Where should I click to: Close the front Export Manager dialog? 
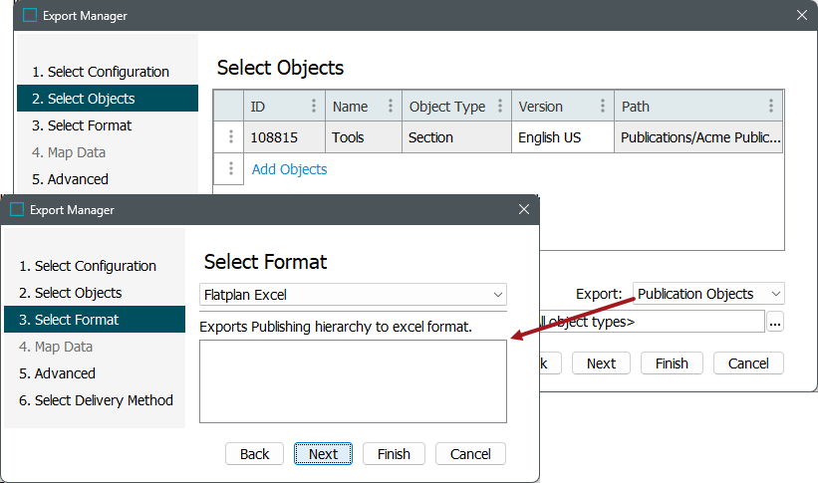coord(524,209)
